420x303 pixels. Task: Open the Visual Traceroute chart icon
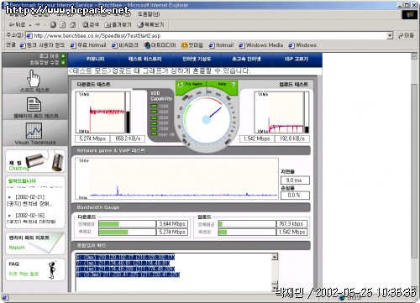[34, 131]
